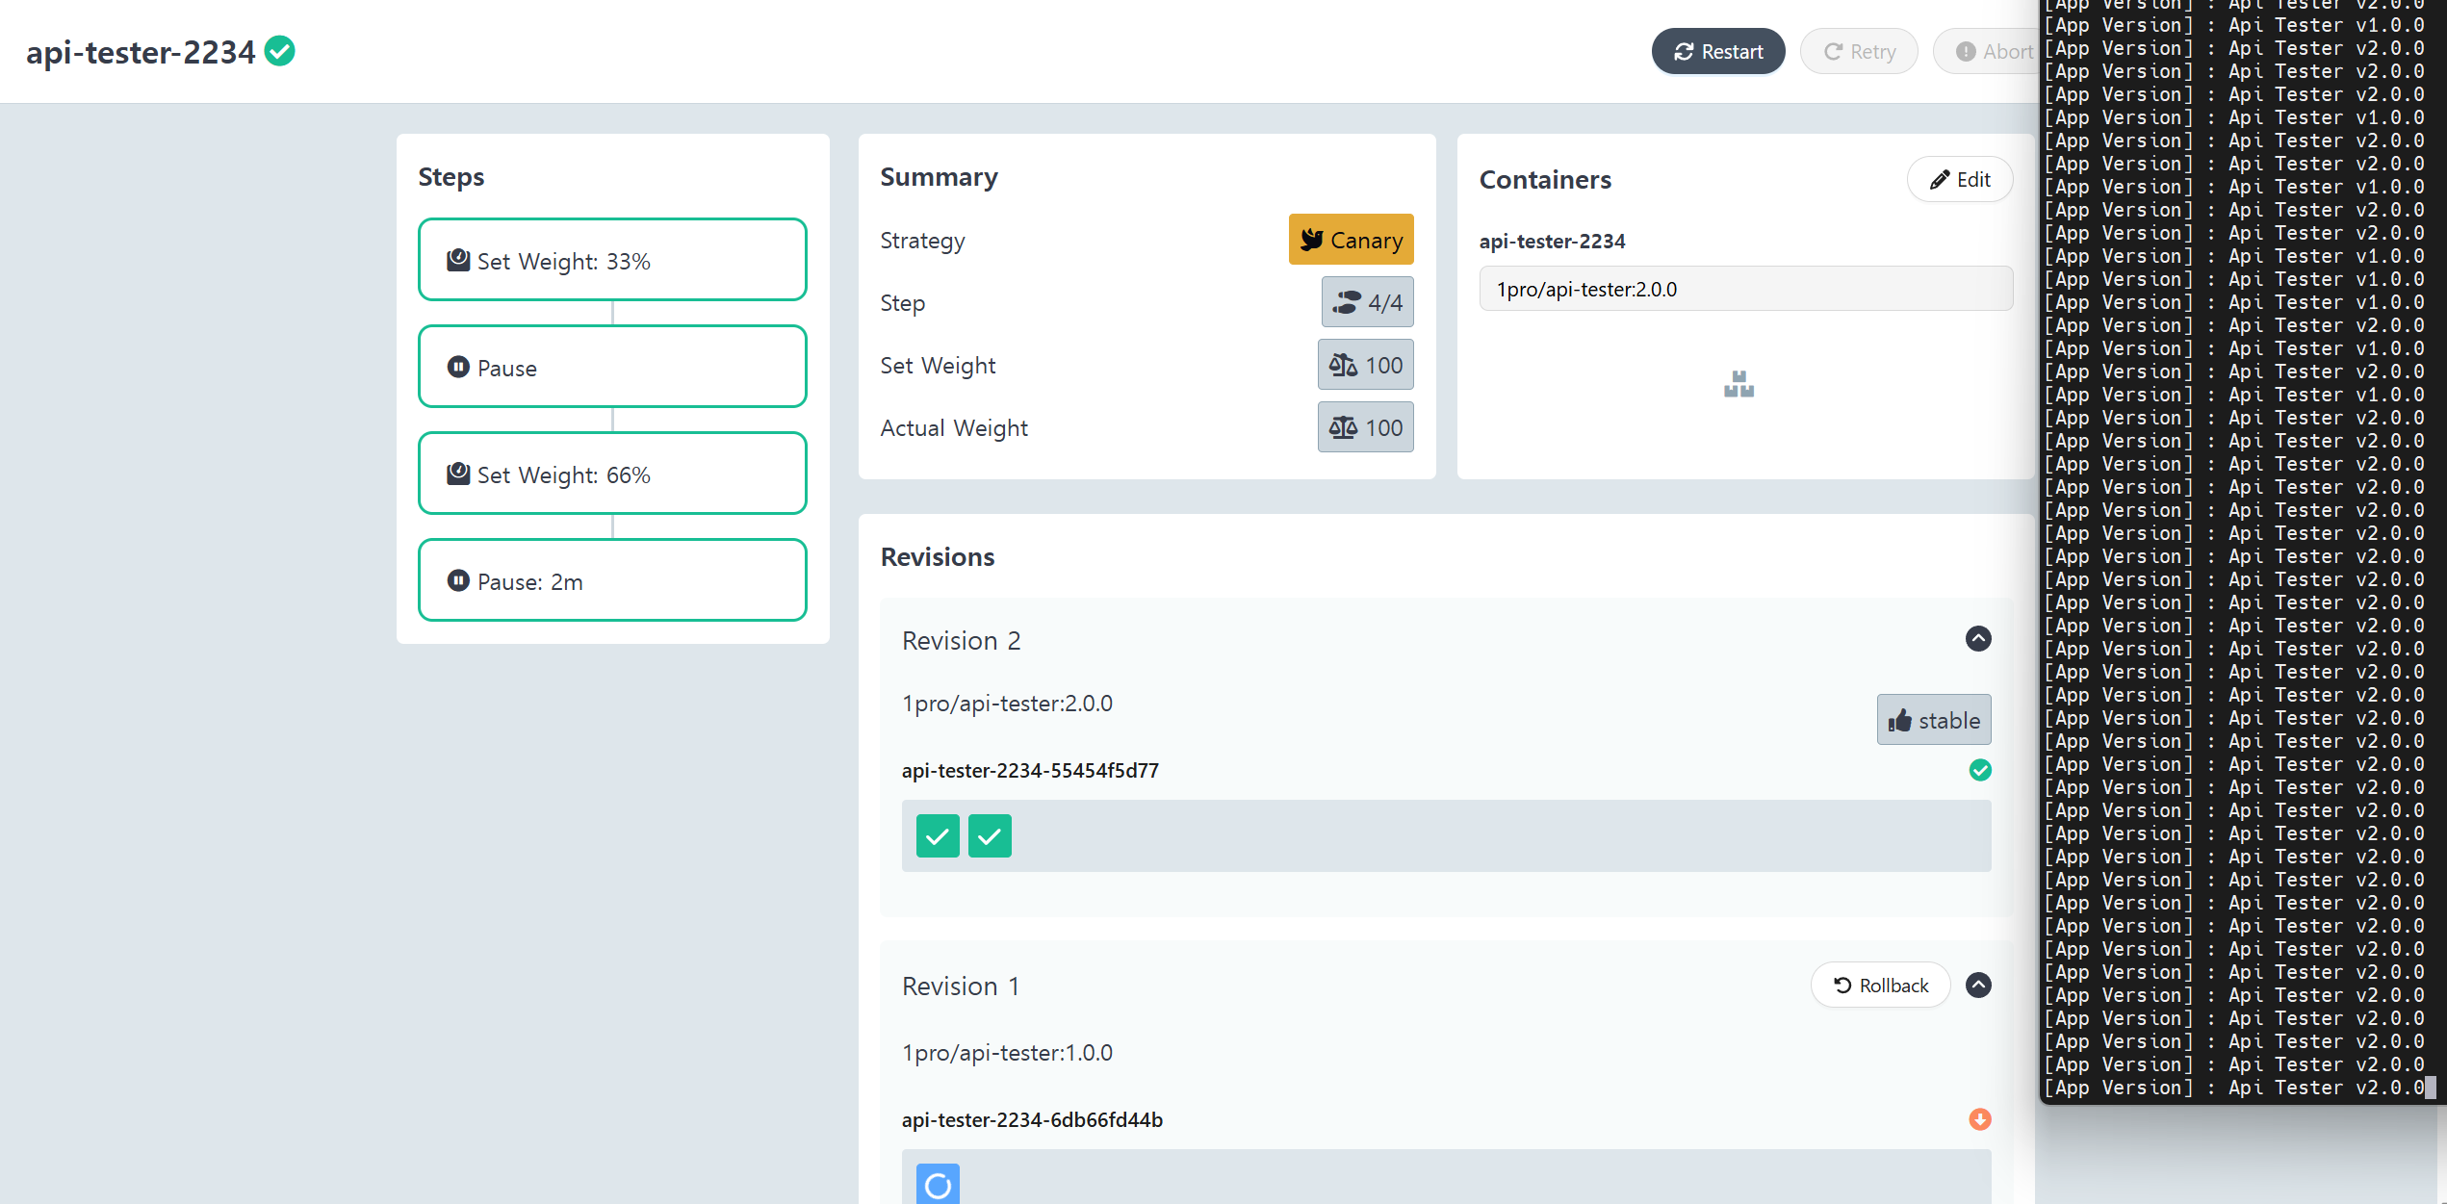Viewport: 2447px width, 1204px height.
Task: Click the second green pod checkmark in Revision 2
Action: pos(990,835)
